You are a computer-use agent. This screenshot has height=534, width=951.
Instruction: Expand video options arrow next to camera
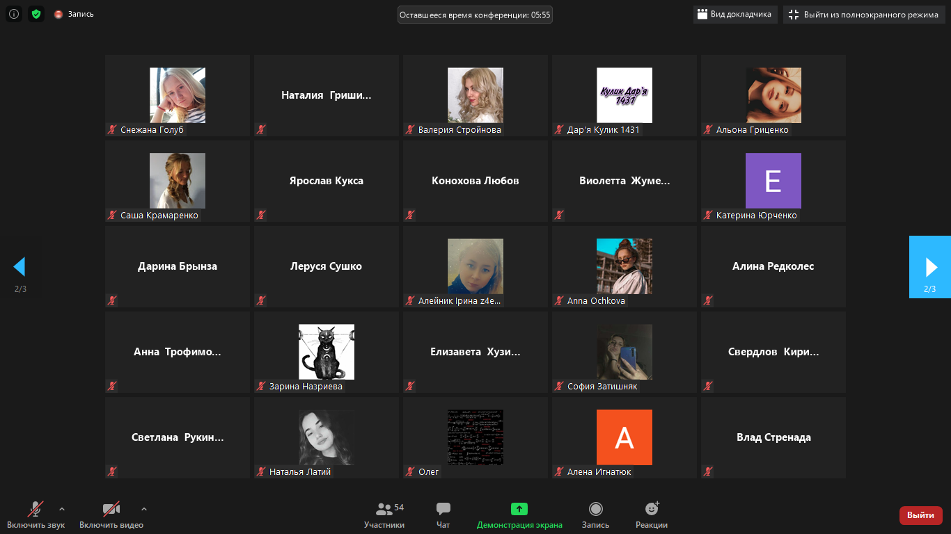pyautogui.click(x=144, y=509)
